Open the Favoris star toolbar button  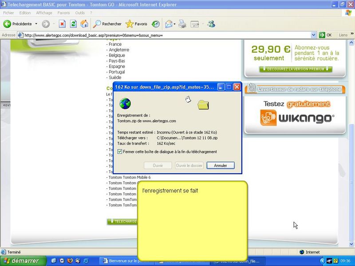136,24
